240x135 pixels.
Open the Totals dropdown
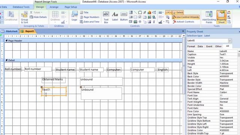click(36, 12)
